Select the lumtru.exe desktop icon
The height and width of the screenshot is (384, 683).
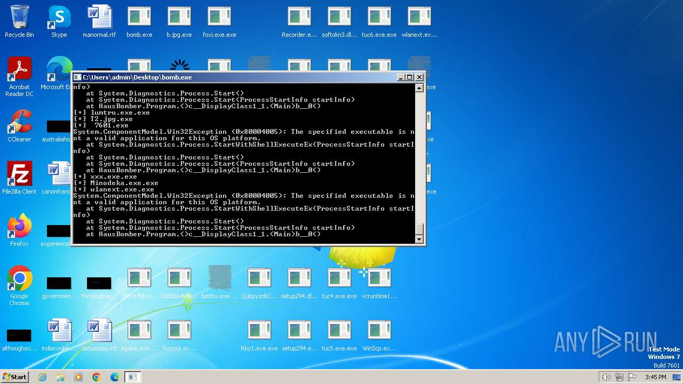(x=219, y=283)
